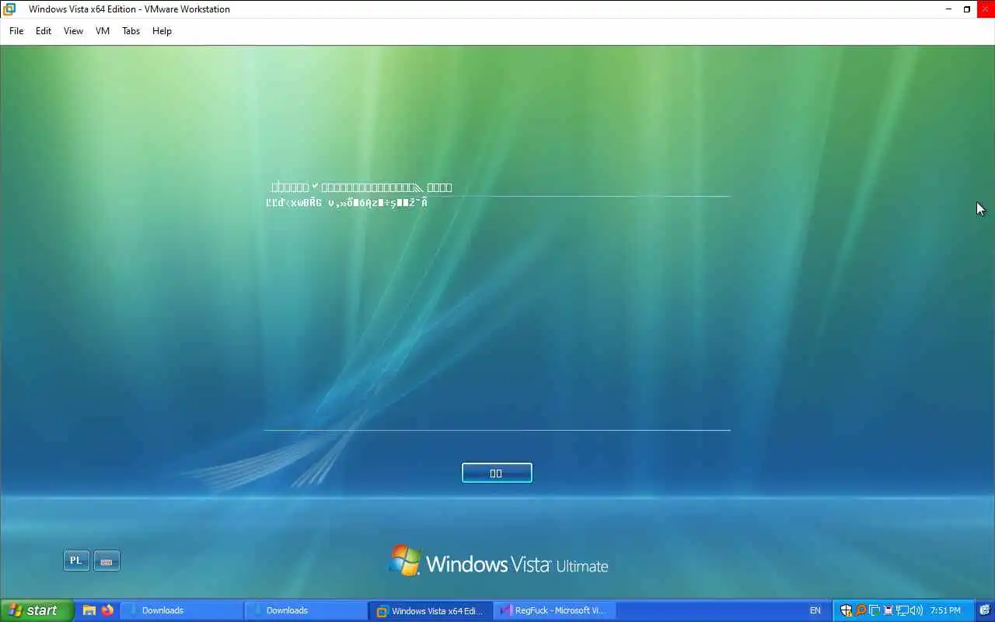The height and width of the screenshot is (622, 995).
Task: Click the removable device tray icon
Action: [x=888, y=611]
